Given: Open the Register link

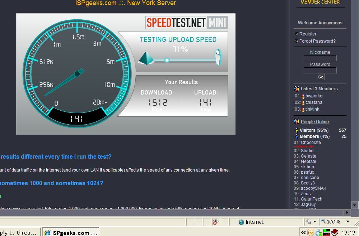Looking at the screenshot, I should pos(308,34).
